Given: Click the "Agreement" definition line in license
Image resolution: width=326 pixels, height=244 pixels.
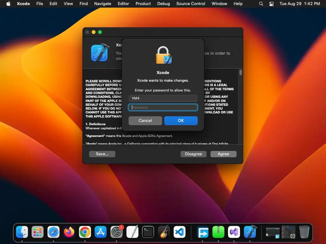Looking at the screenshot, I should click(129, 136).
